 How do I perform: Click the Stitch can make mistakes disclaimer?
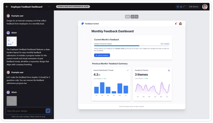coord(29,117)
